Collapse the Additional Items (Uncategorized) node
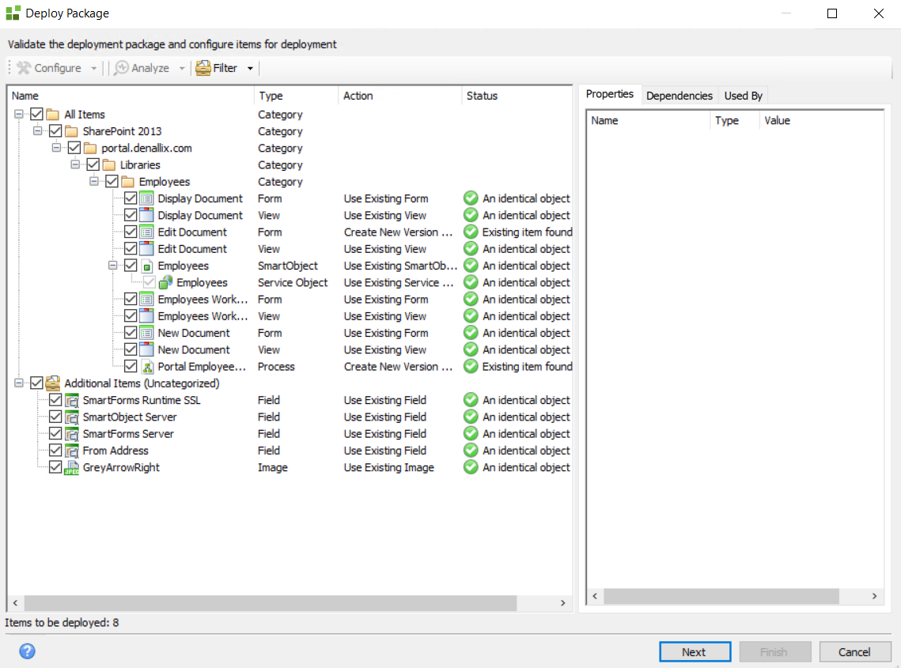The width and height of the screenshot is (901, 668). (x=18, y=383)
